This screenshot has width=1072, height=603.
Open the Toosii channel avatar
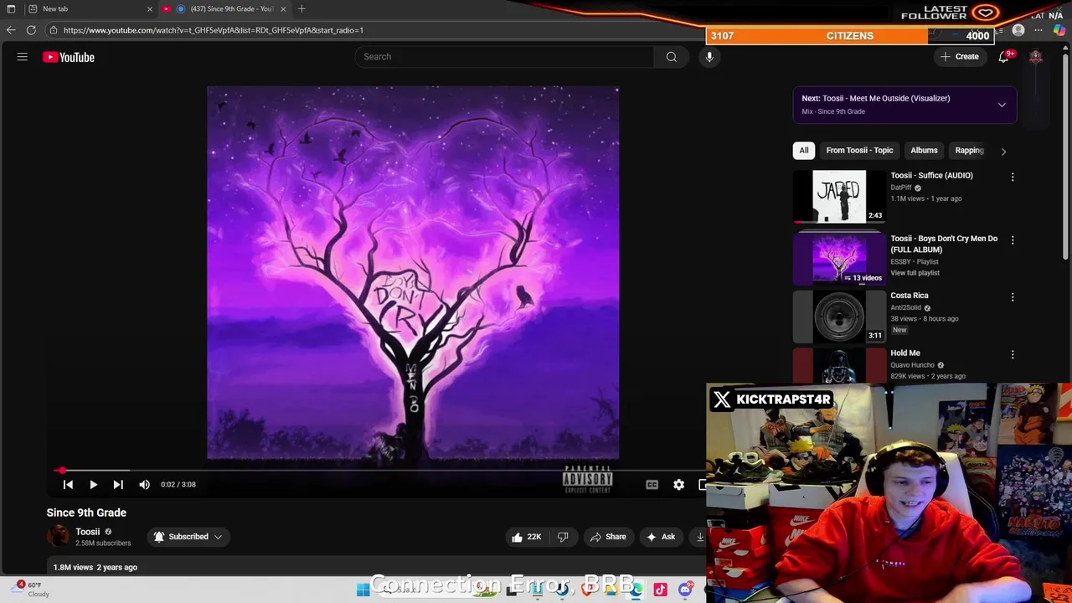(59, 537)
